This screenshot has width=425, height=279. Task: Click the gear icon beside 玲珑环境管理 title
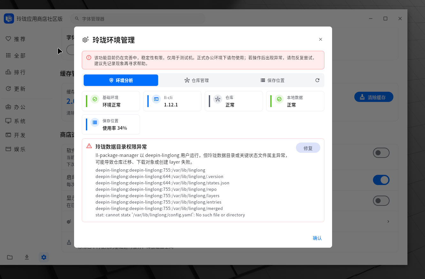[86, 40]
